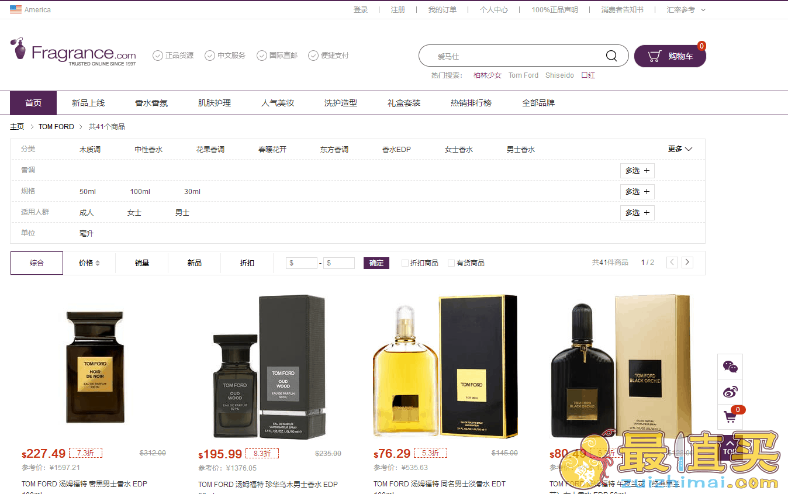Open 汇率参考 dropdown
This screenshot has height=494, width=788.
(x=686, y=10)
